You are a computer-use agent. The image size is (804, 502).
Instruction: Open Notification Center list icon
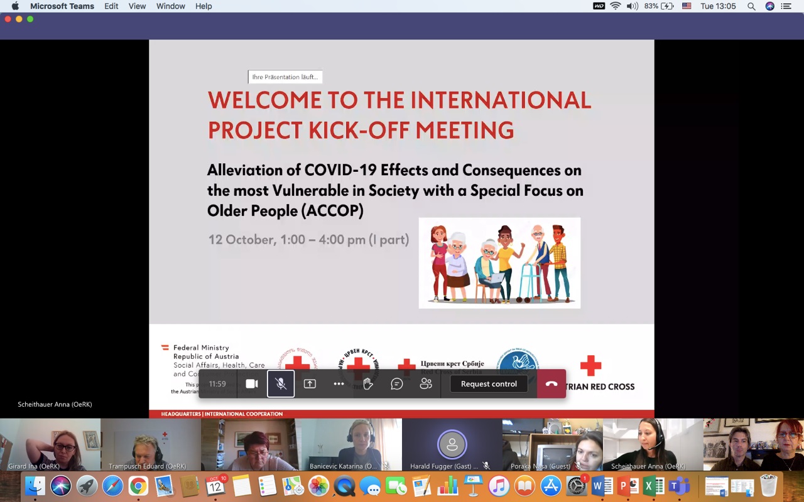coord(786,6)
